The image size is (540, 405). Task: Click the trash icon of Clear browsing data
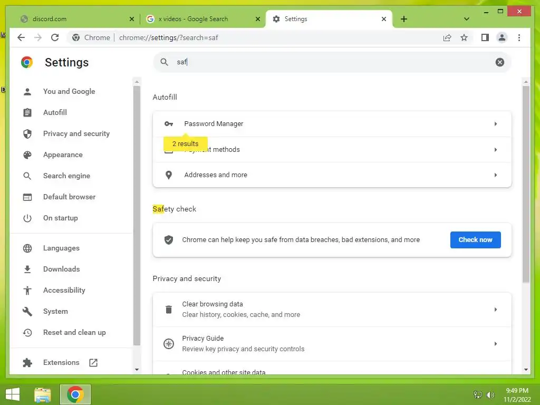coord(169,309)
